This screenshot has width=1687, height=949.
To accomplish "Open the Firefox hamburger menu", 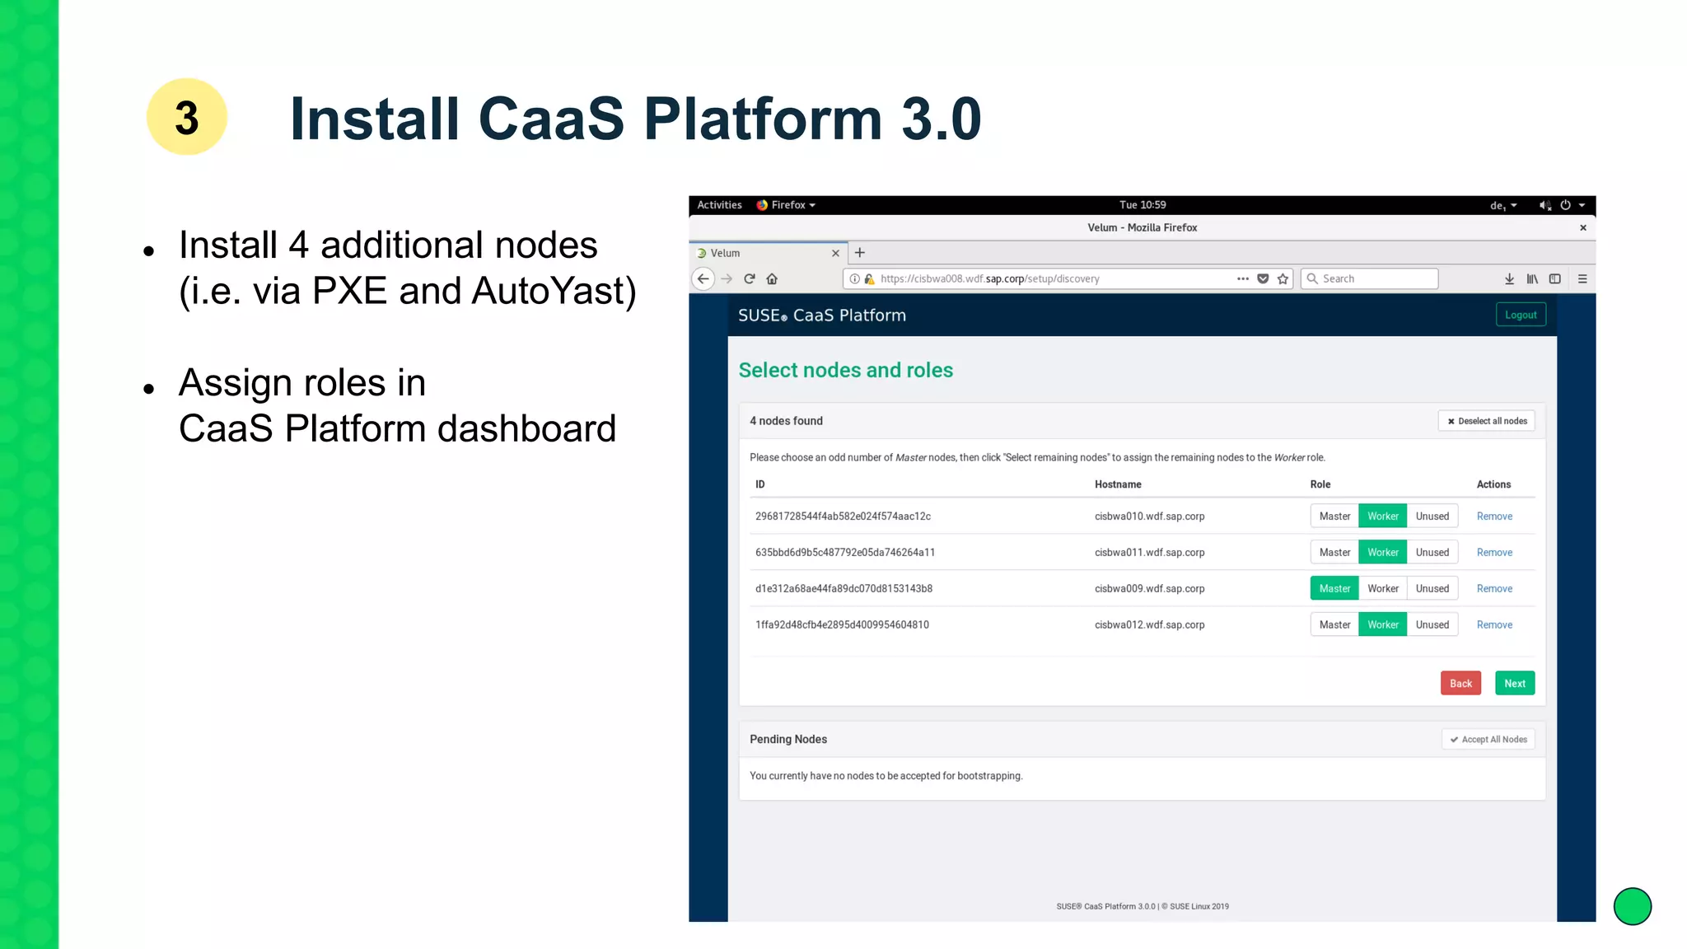I will (x=1582, y=278).
